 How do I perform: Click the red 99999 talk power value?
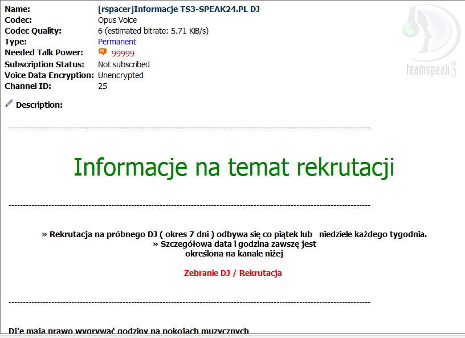123,54
